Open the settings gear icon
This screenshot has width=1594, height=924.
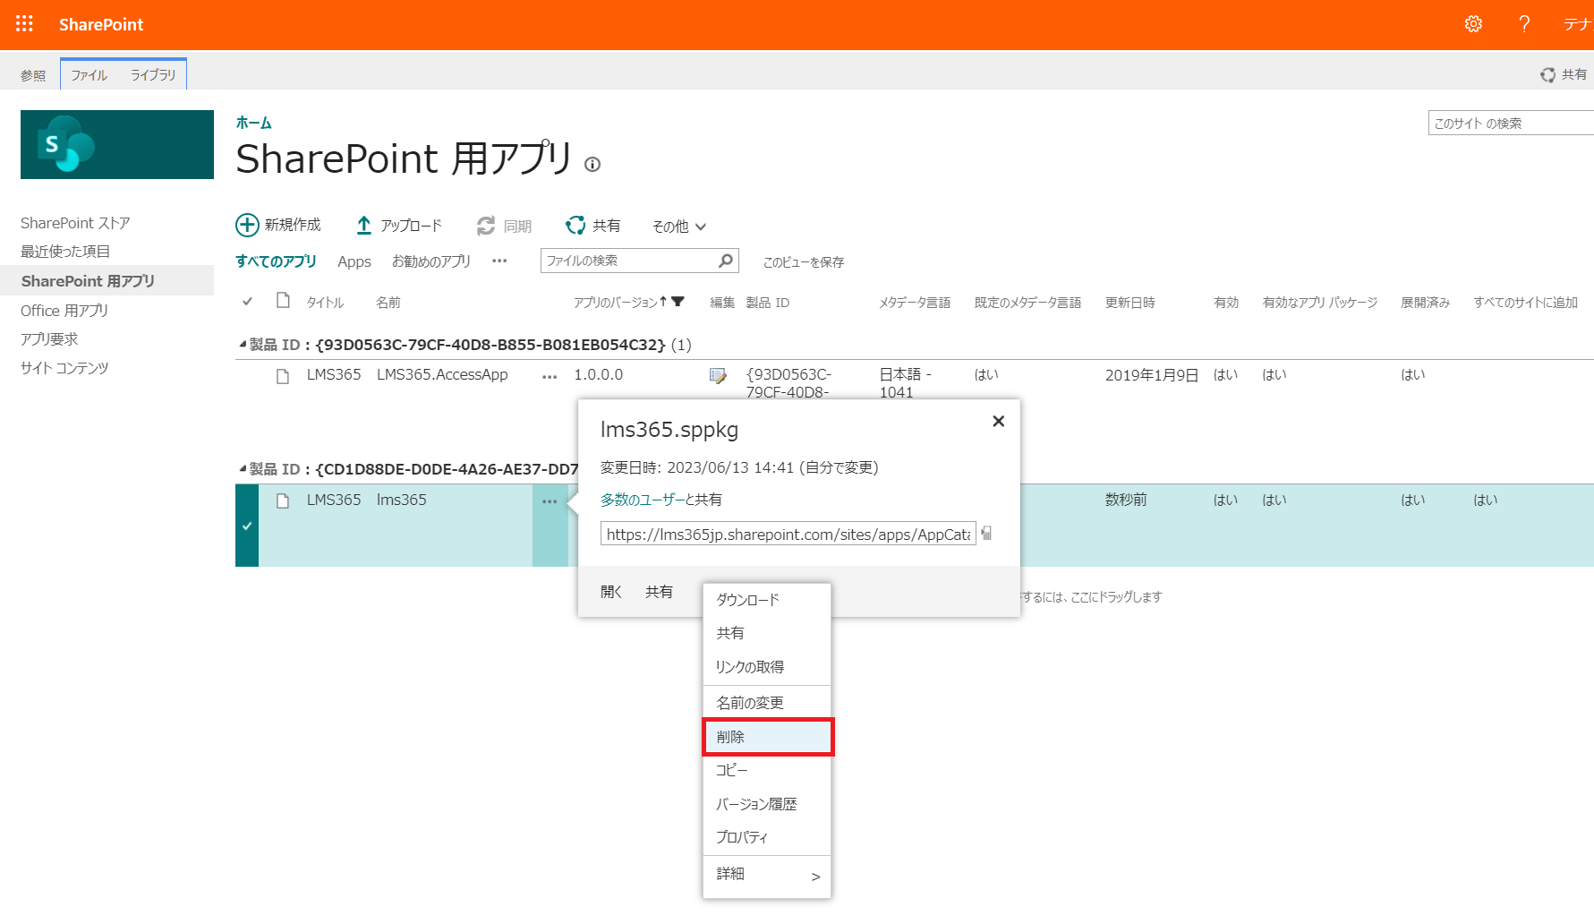(1473, 24)
